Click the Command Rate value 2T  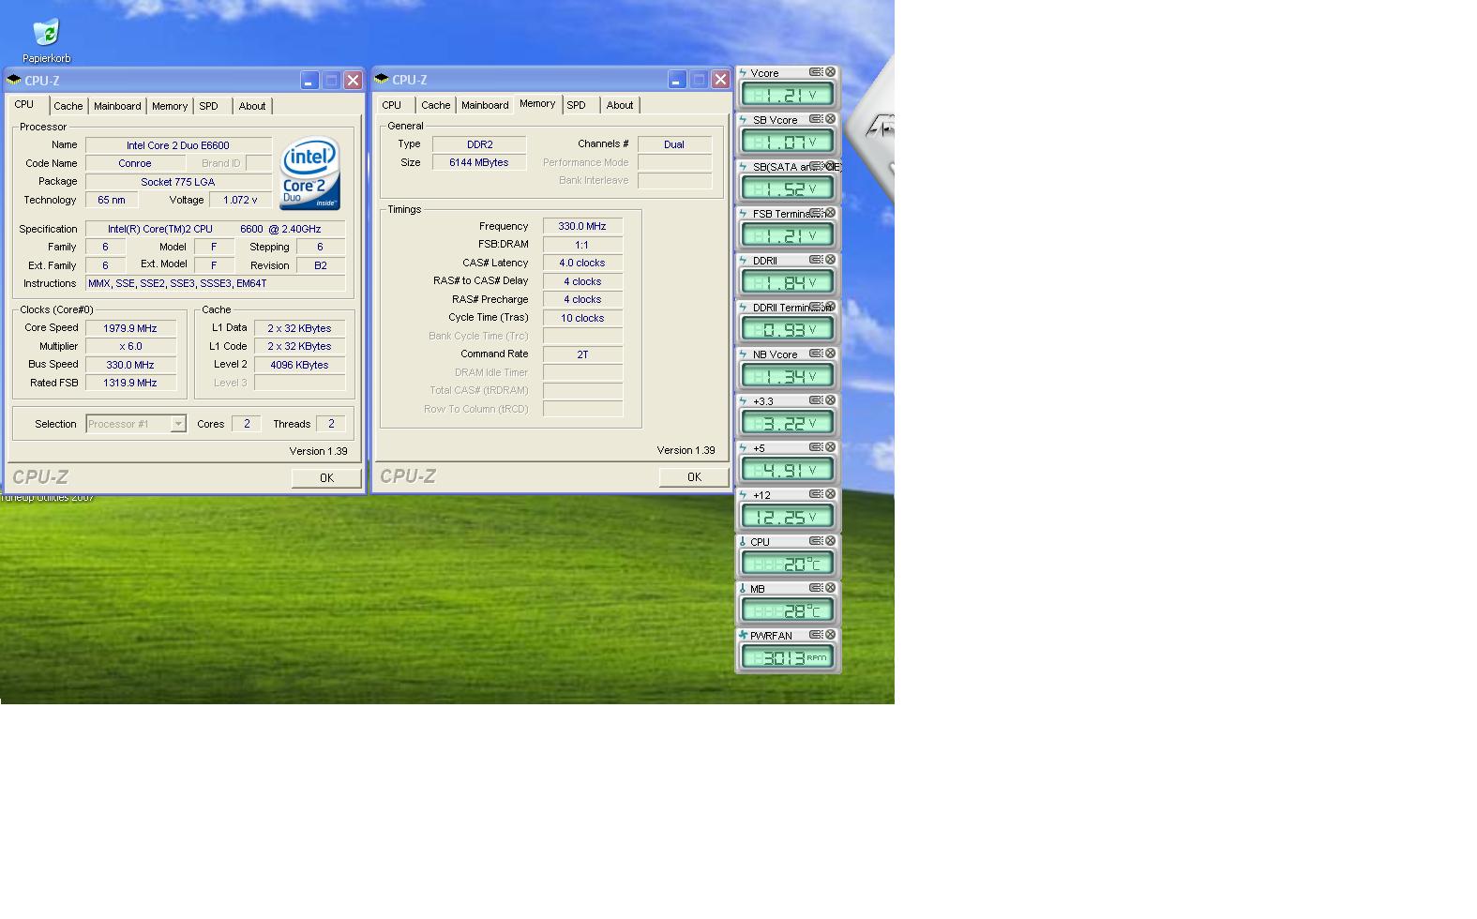click(x=582, y=354)
